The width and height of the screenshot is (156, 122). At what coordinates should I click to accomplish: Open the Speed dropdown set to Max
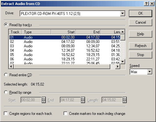(x=149, y=72)
